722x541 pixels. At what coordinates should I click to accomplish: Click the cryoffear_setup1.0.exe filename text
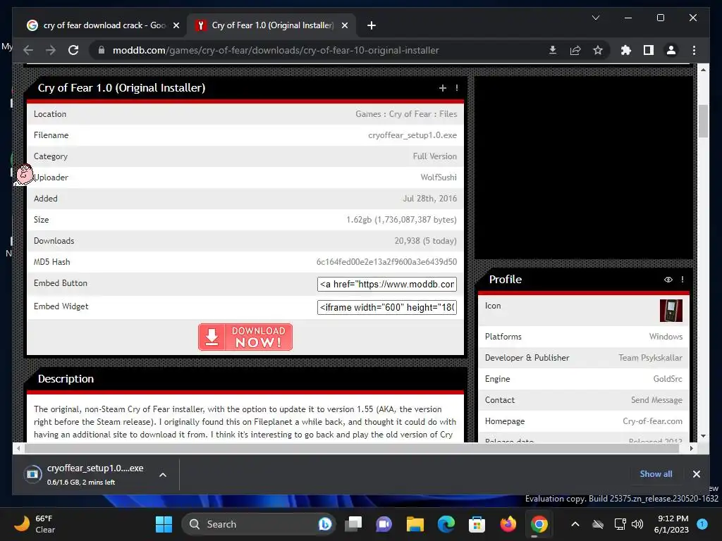tap(412, 135)
